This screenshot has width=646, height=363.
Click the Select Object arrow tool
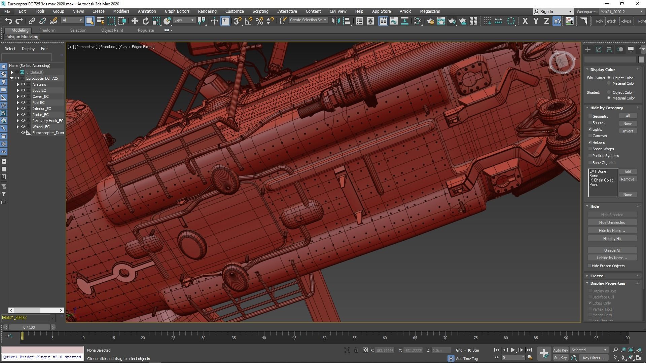pos(89,21)
